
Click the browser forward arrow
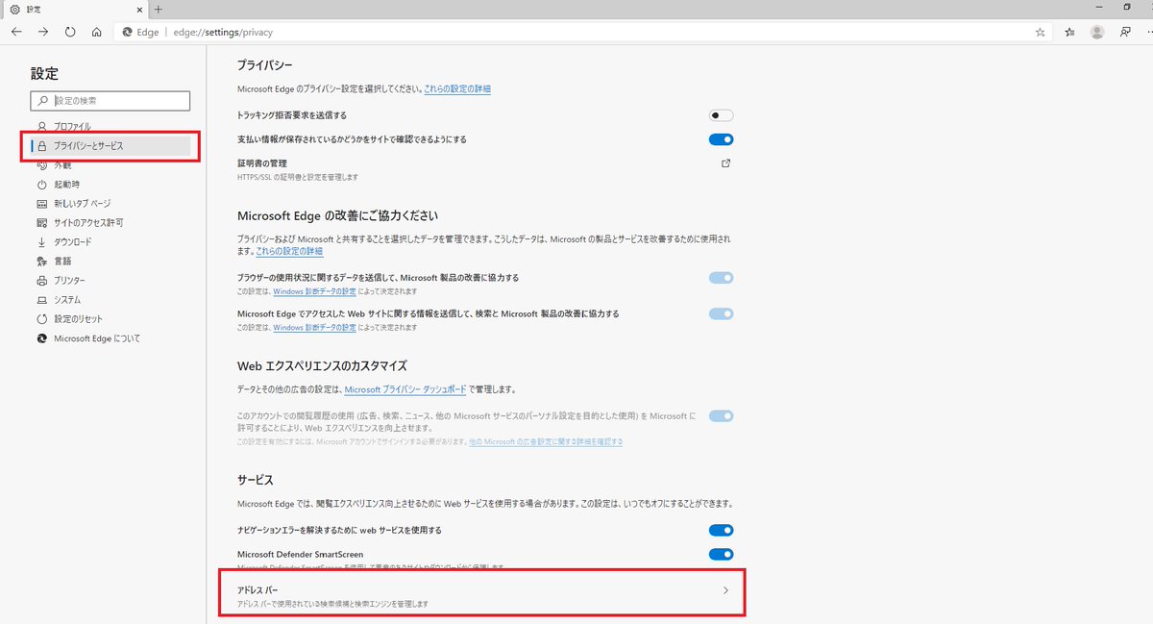click(43, 32)
